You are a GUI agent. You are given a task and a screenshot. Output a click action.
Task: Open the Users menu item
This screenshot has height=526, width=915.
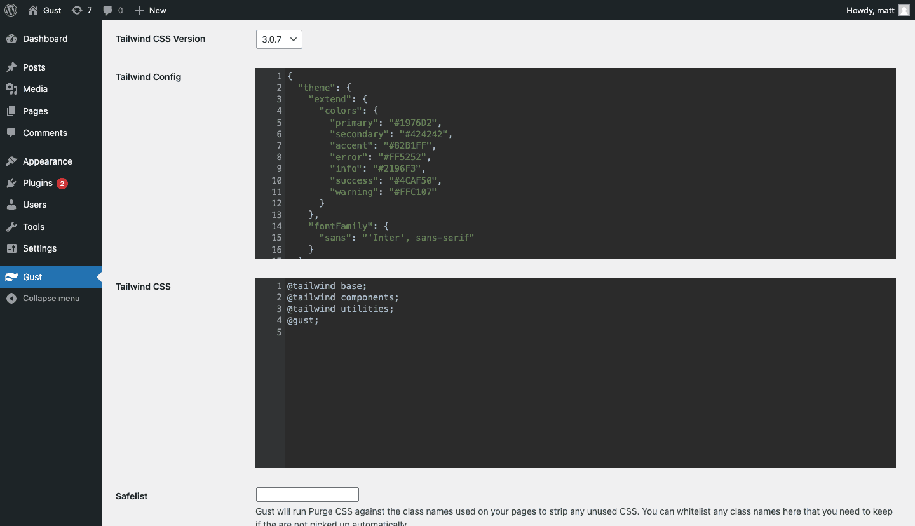point(34,205)
